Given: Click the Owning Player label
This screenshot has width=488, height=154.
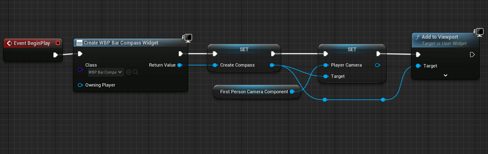Looking at the screenshot, I should (100, 85).
